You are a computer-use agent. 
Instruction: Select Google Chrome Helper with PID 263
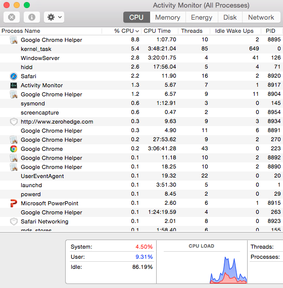coord(52,212)
